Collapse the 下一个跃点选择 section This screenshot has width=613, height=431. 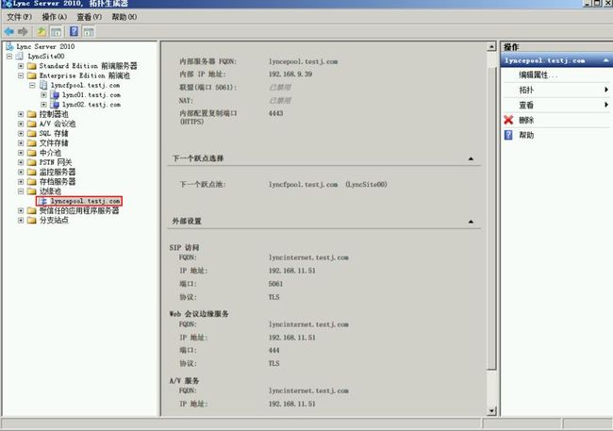[x=471, y=158]
